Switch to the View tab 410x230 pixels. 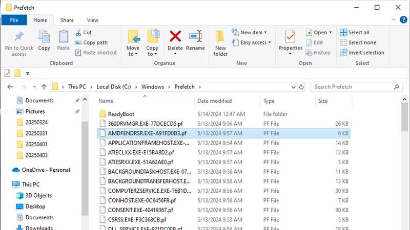(93, 20)
